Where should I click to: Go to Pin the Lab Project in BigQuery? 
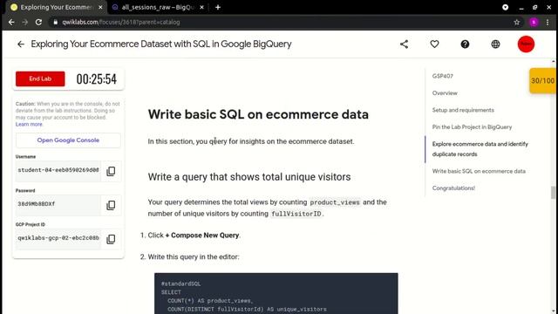click(472, 127)
